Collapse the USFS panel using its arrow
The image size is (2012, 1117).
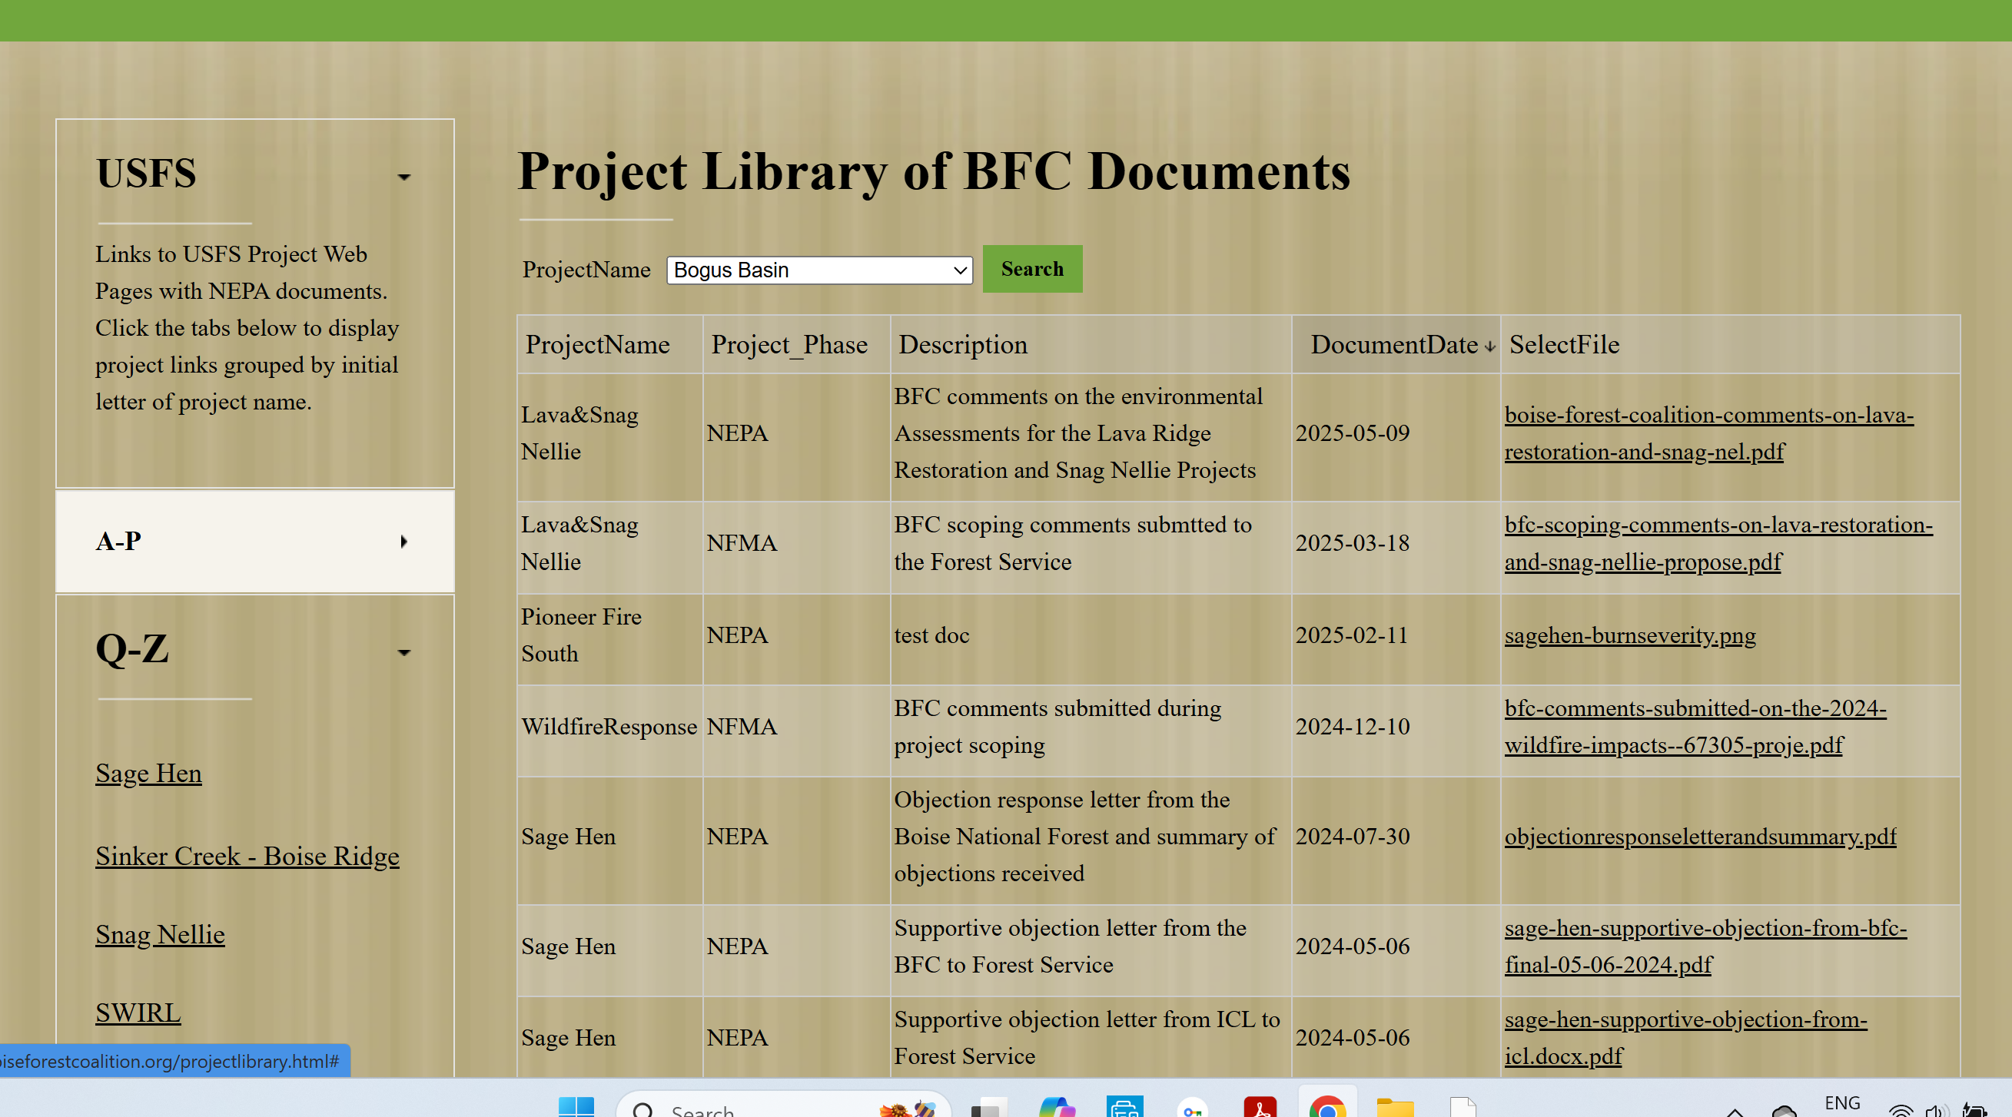click(x=403, y=177)
